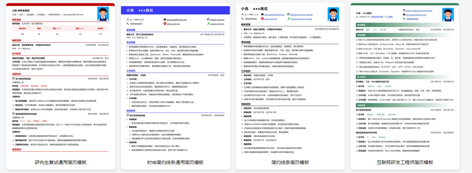Click red Gitee icon in 时尚简约线条 template
Image resolution: width=472 pixels, height=173 pixels.
165,24
